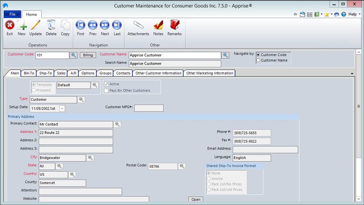
Task: Search Customer Code lookup magnifier
Action: tap(74, 55)
